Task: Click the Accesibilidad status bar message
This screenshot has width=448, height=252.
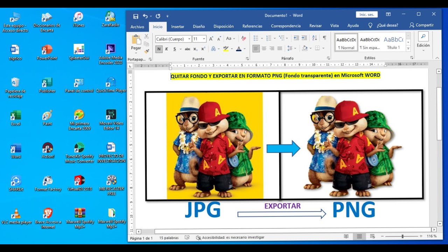Action: pos(230,238)
